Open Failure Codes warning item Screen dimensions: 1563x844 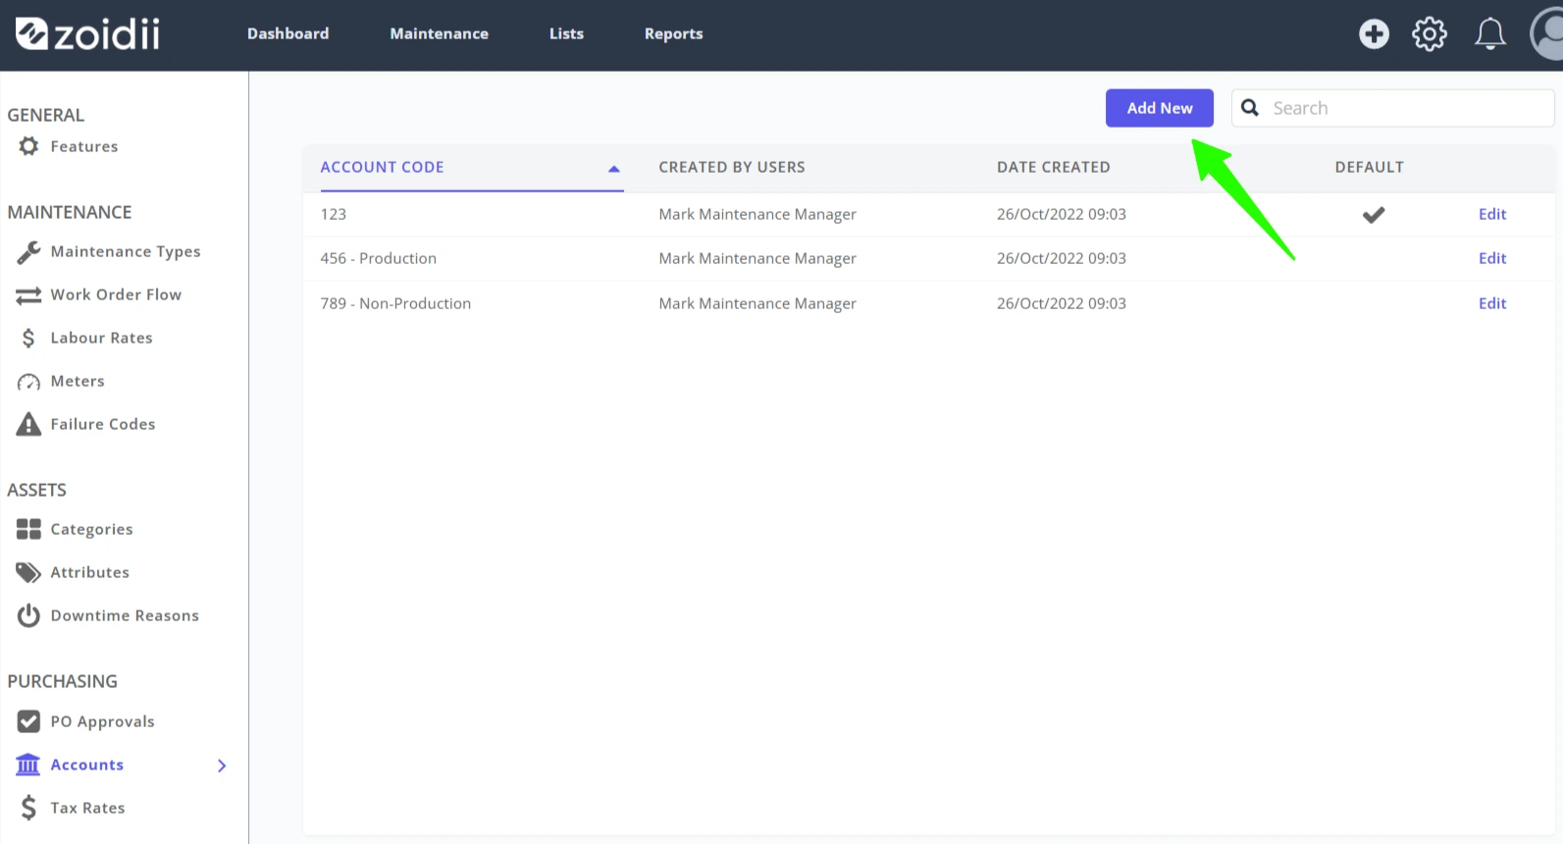86,424
